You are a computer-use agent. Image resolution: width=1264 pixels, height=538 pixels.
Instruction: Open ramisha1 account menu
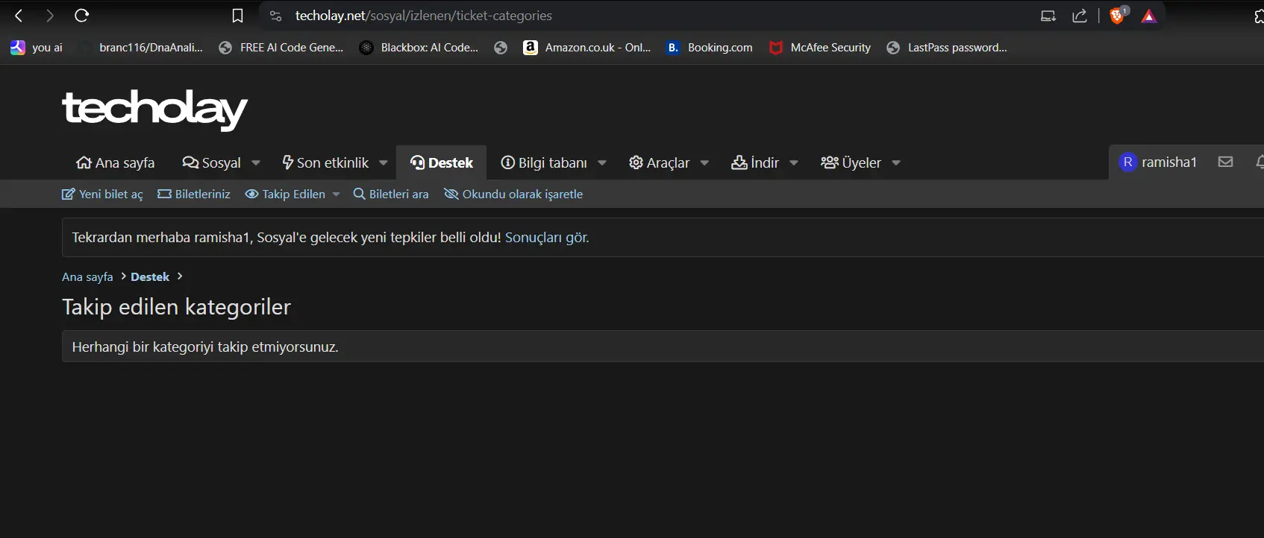(x=1158, y=162)
